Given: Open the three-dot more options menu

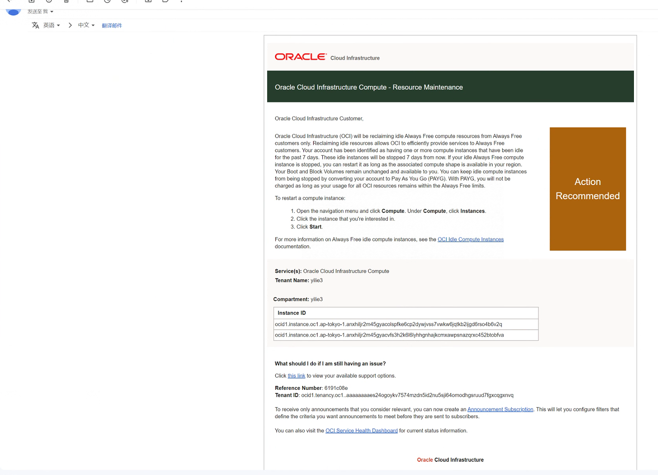Looking at the screenshot, I should 182,1.
